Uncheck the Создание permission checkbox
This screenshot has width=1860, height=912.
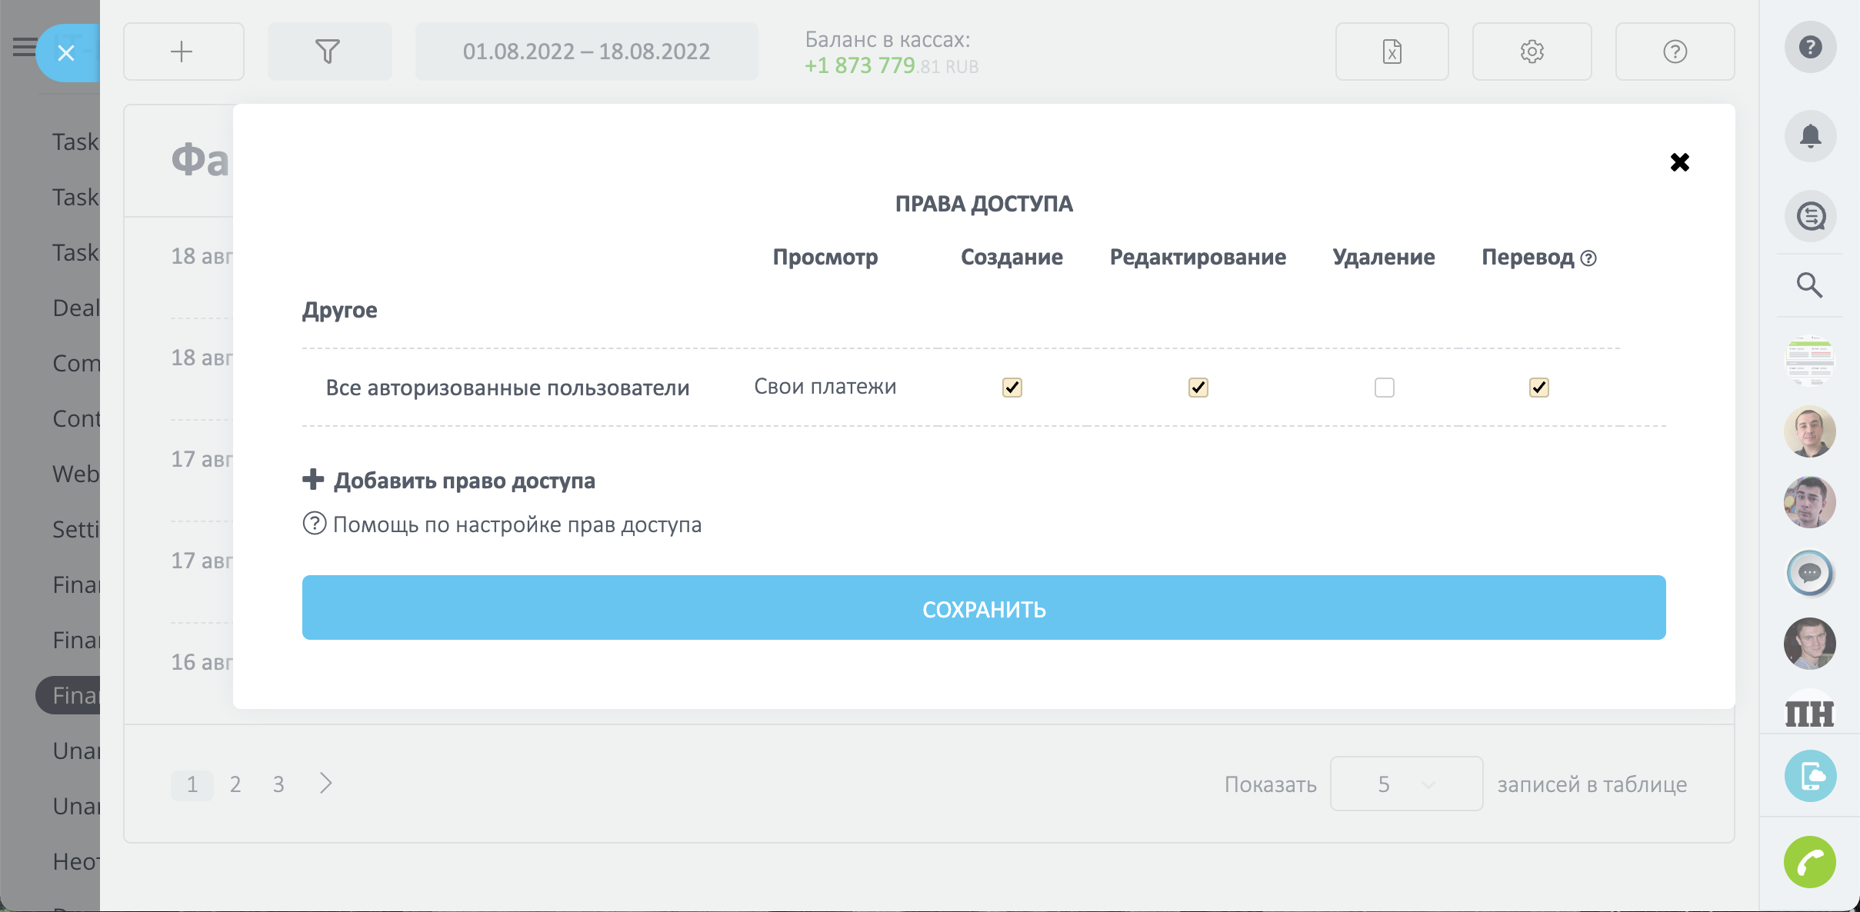(x=1012, y=388)
